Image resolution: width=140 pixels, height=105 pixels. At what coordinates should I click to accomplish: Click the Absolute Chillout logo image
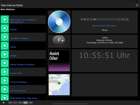59,60
